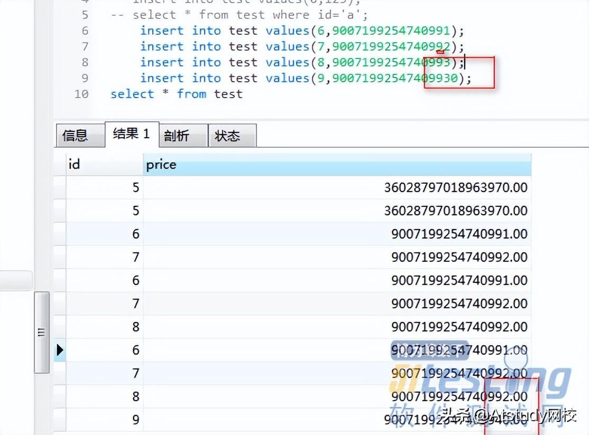This screenshot has height=435, width=589.
Task: Click the cell containing 36028797018963970.00
Action: click(456, 187)
